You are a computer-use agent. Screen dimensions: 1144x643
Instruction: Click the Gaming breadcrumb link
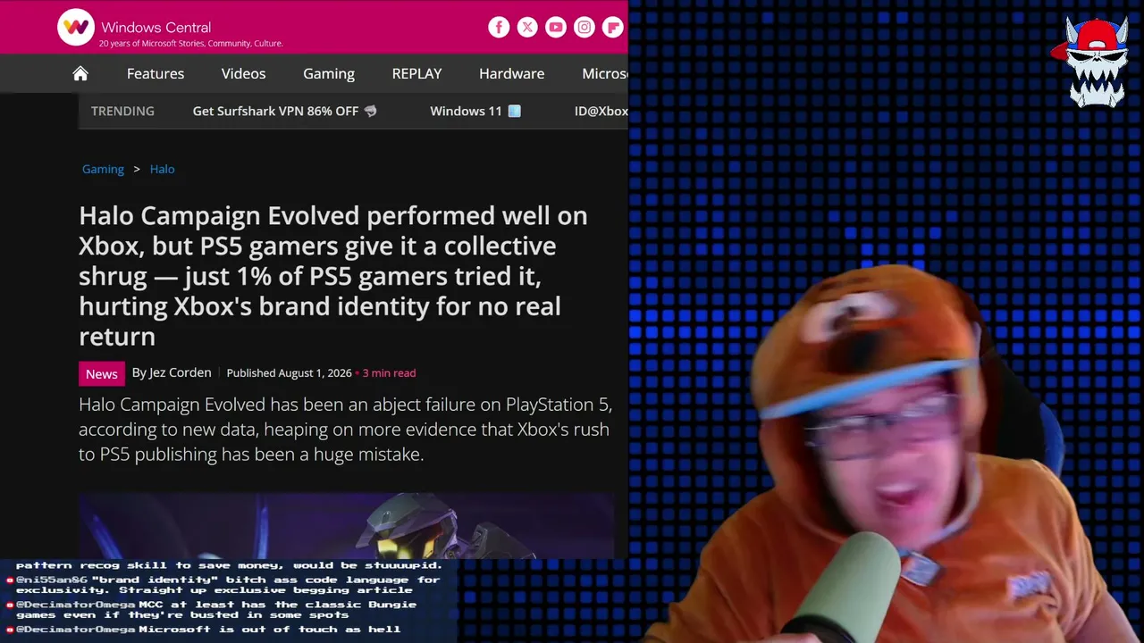[103, 169]
